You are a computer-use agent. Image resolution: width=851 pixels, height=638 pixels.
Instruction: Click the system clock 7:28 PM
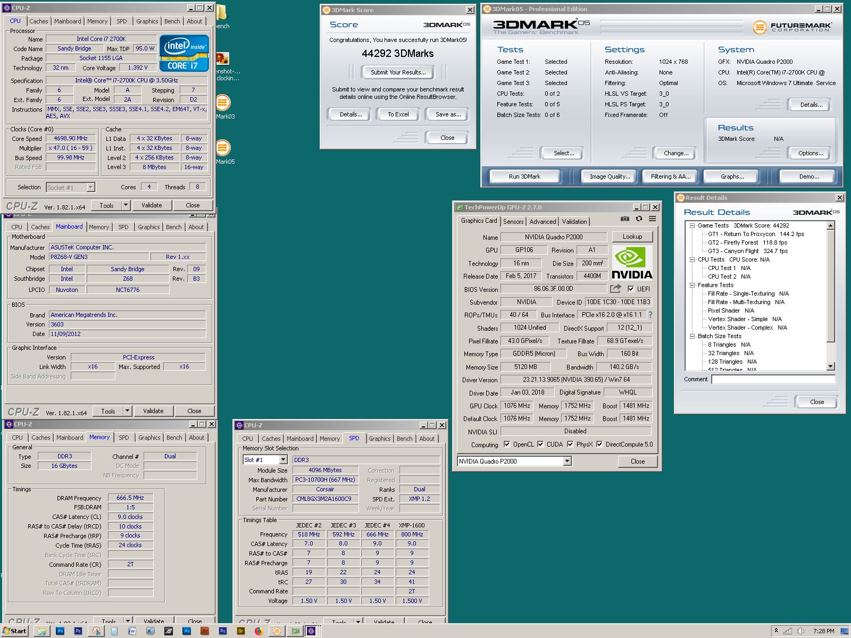[823, 631]
